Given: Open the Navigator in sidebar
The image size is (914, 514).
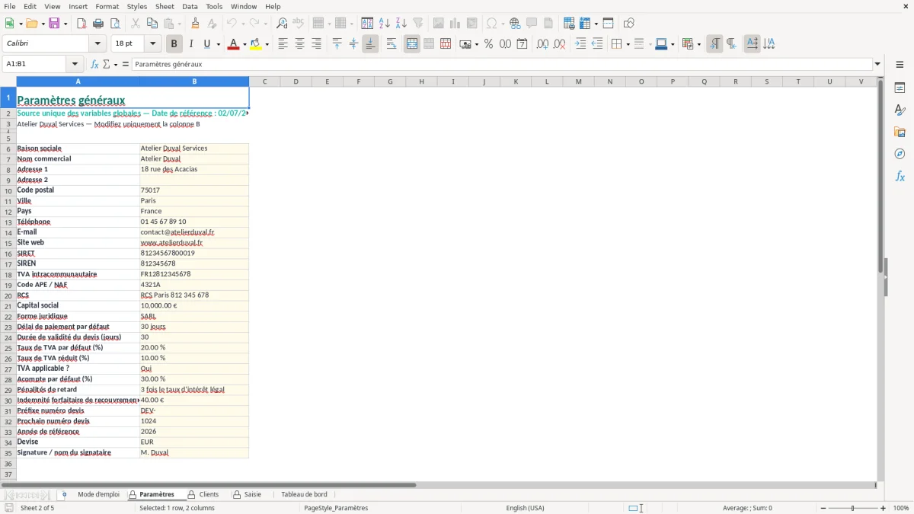Looking at the screenshot, I should click(900, 154).
